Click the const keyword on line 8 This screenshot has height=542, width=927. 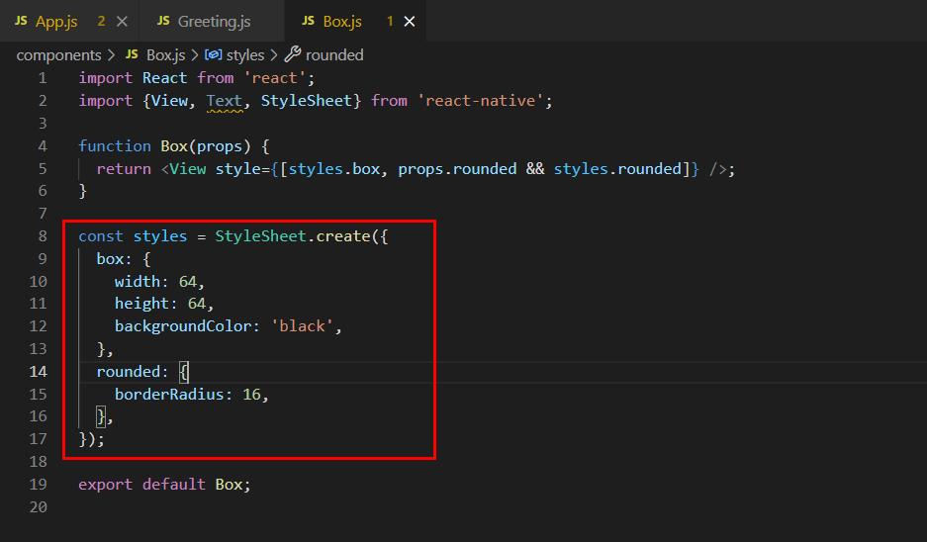(x=101, y=236)
